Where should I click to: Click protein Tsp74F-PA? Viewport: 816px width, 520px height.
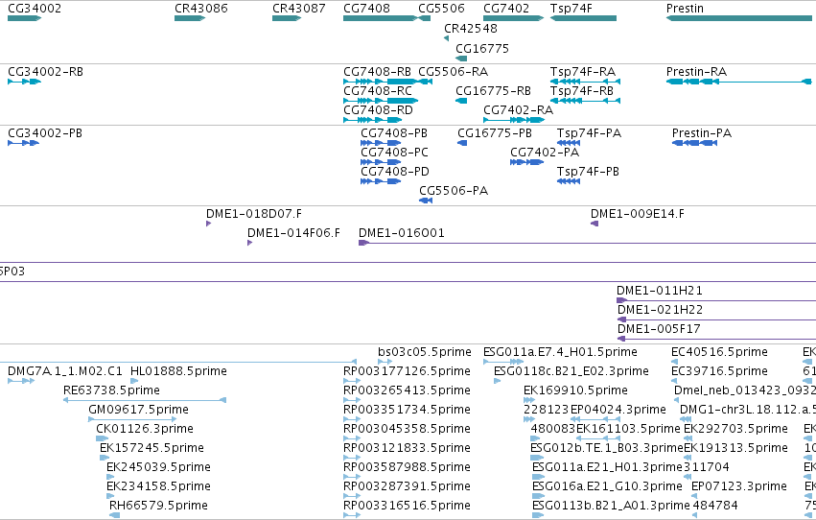[x=569, y=143]
